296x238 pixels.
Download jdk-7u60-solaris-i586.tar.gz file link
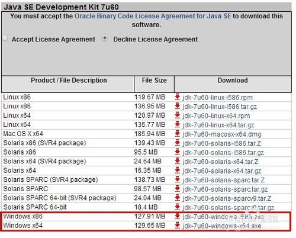(x=223, y=153)
